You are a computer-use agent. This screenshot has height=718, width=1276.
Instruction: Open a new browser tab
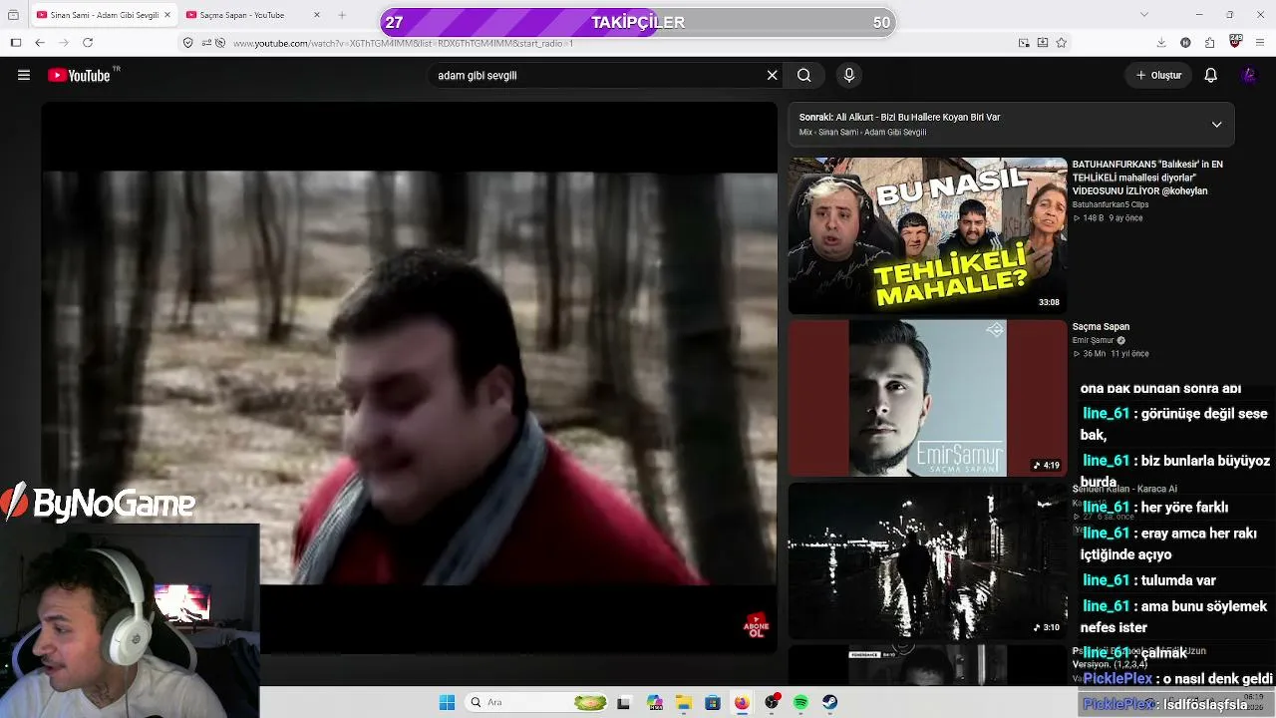click(x=342, y=15)
